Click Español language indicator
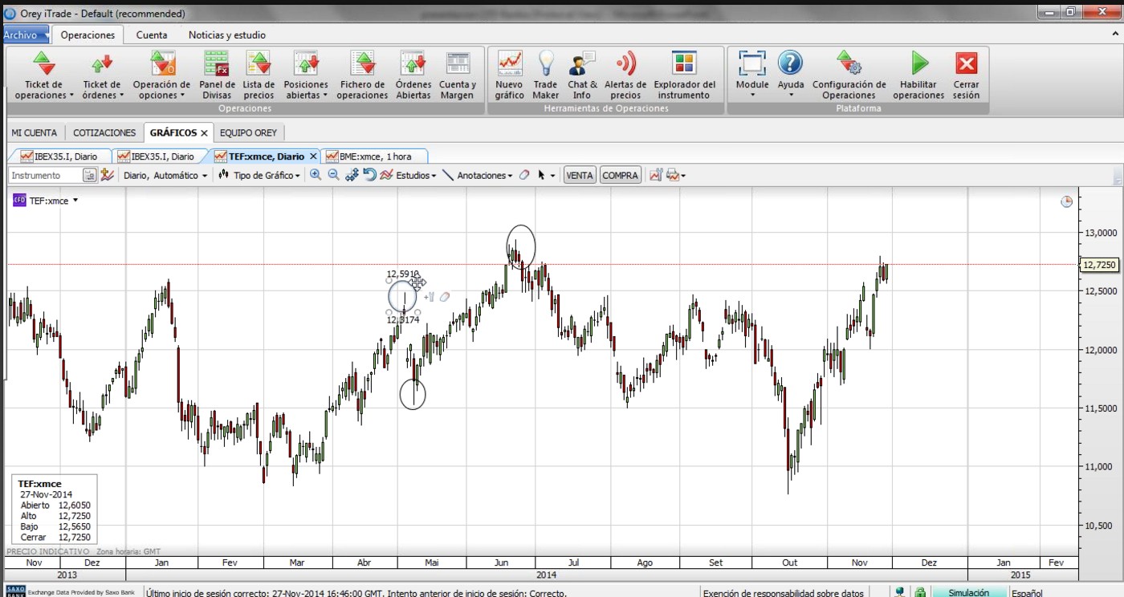 (x=1028, y=592)
